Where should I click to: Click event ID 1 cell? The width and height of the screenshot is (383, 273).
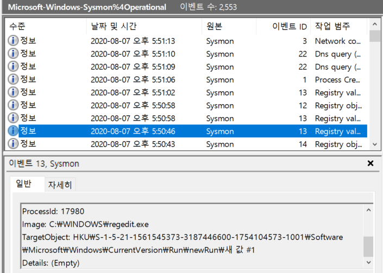[x=305, y=80]
